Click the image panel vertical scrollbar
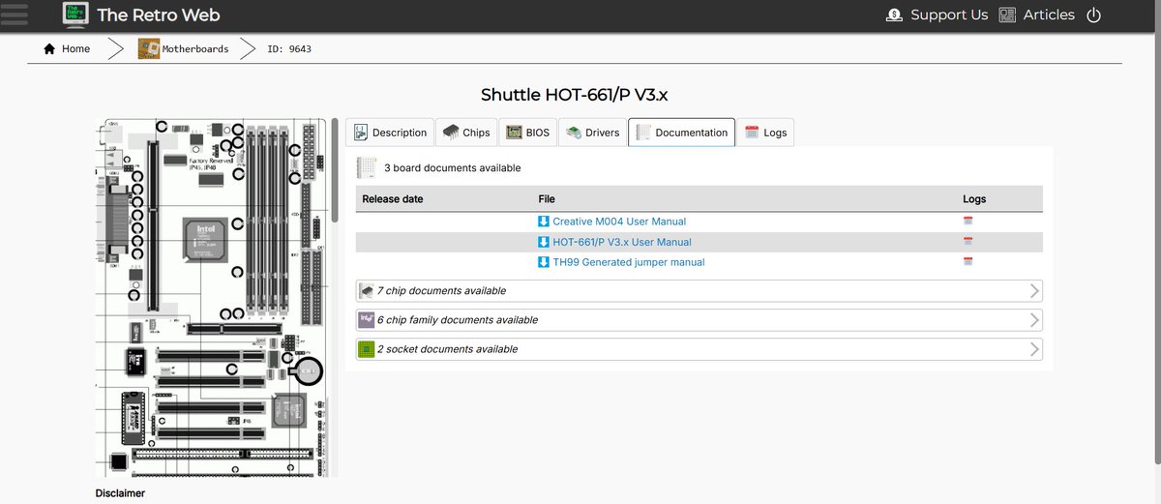The height and width of the screenshot is (504, 1161). [335, 169]
